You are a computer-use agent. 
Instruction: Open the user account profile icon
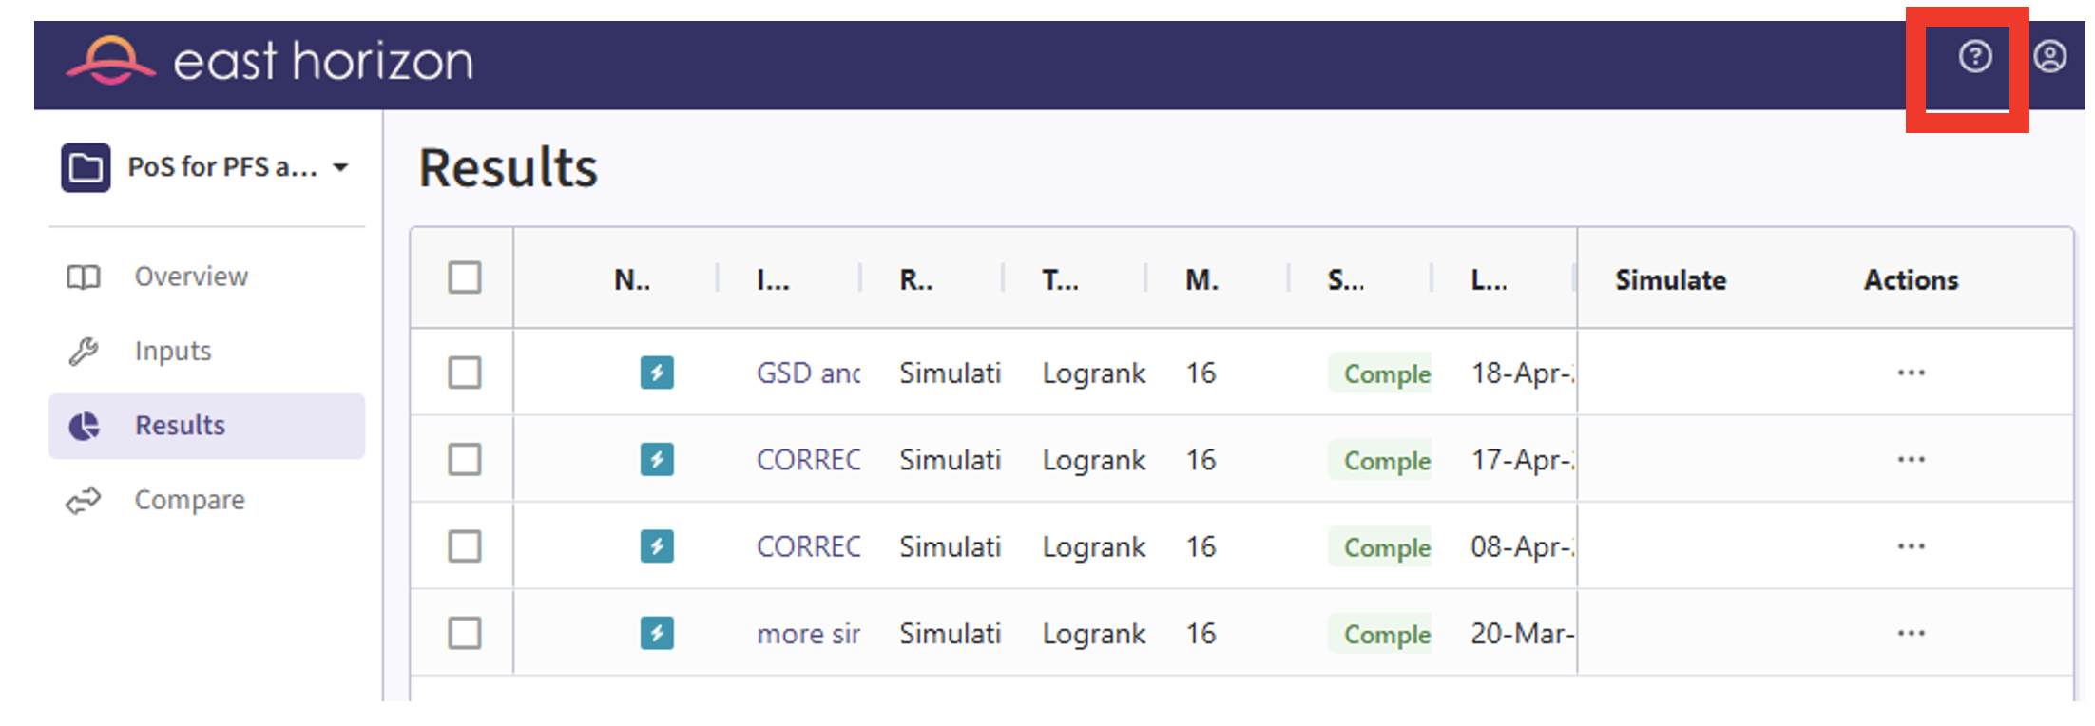(2049, 57)
